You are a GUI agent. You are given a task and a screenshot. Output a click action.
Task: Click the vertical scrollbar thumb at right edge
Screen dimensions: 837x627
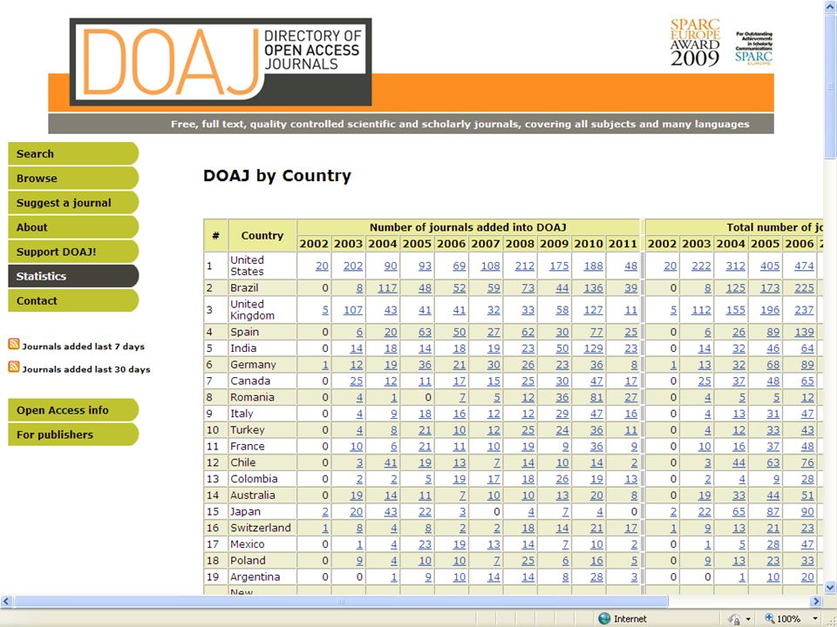pos(830,85)
